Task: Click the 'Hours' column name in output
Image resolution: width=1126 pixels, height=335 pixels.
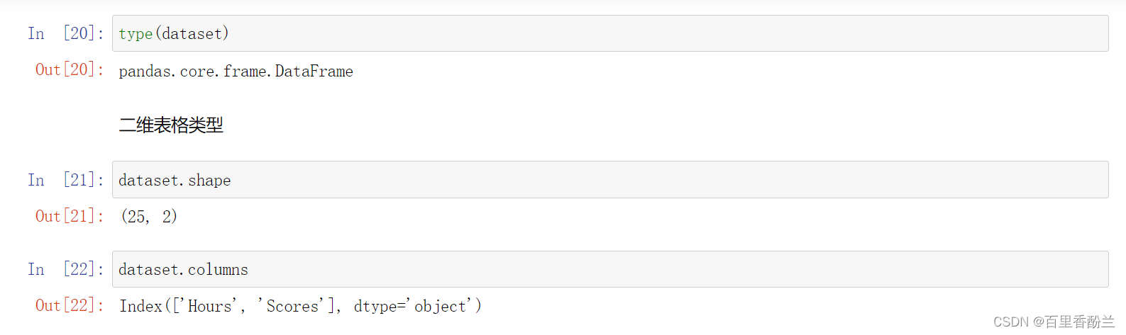Action: pyautogui.click(x=210, y=306)
